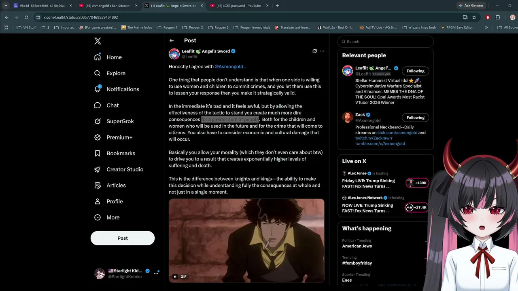Switch to the first 98e4d1676 tab
Image resolution: width=518 pixels, height=291 pixels.
click(x=42, y=6)
